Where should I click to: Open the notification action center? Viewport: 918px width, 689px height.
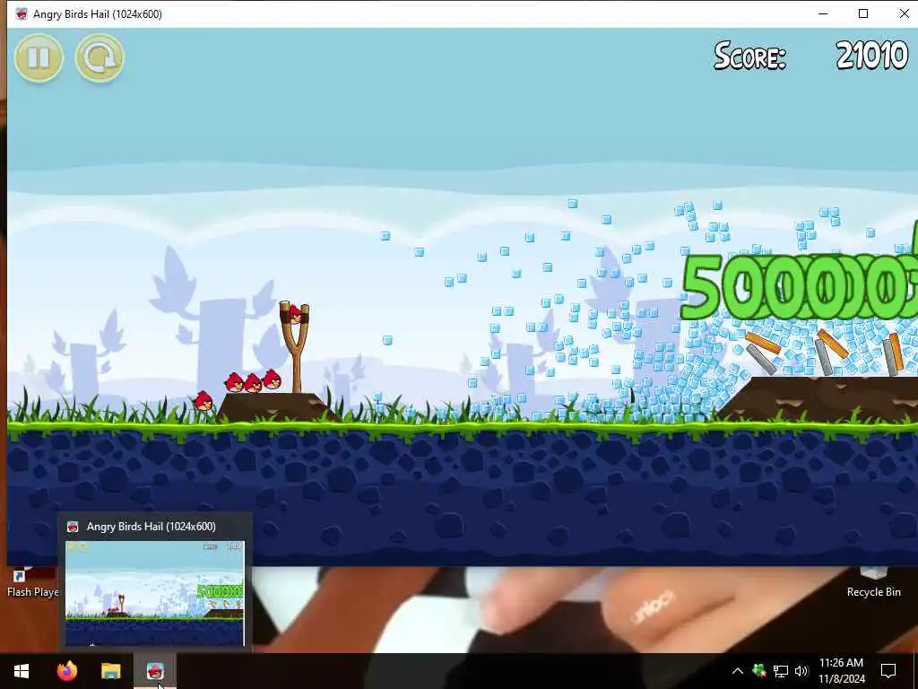coord(888,671)
